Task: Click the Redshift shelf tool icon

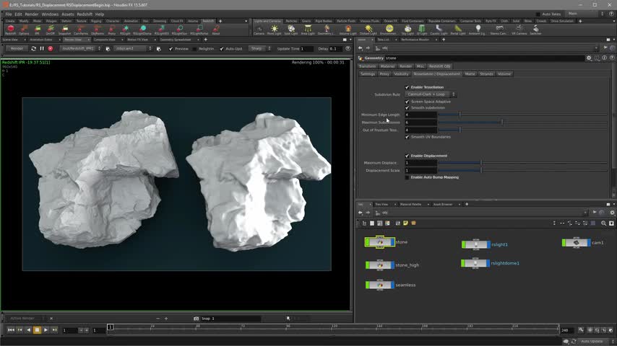Action: (10, 30)
